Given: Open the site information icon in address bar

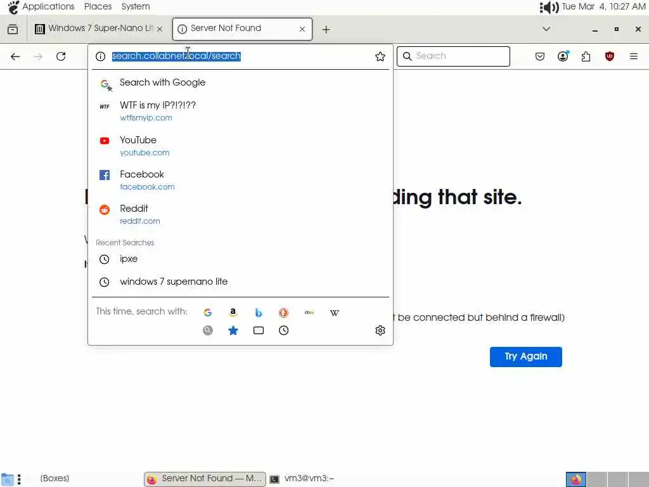Looking at the screenshot, I should coord(101,56).
